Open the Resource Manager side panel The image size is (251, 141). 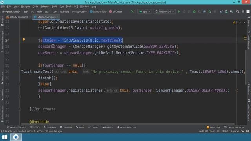click(2, 42)
